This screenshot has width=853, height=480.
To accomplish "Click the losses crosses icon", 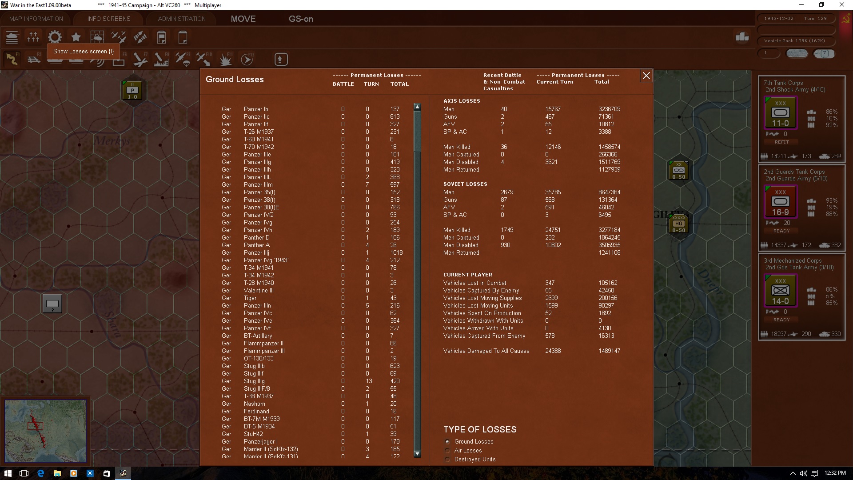I will [33, 37].
